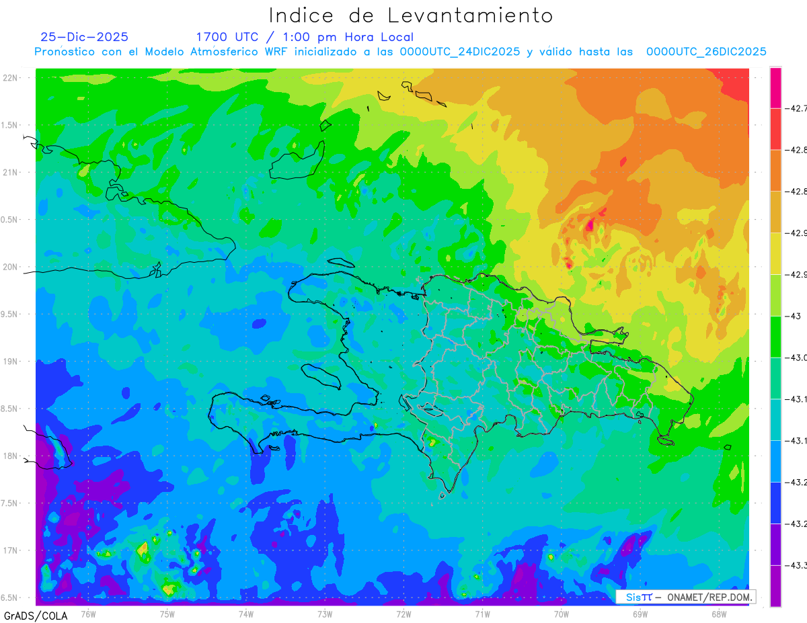Pick the lime yellow-green swatch in the legend
Screen dimensions: 807x623
(x=775, y=295)
